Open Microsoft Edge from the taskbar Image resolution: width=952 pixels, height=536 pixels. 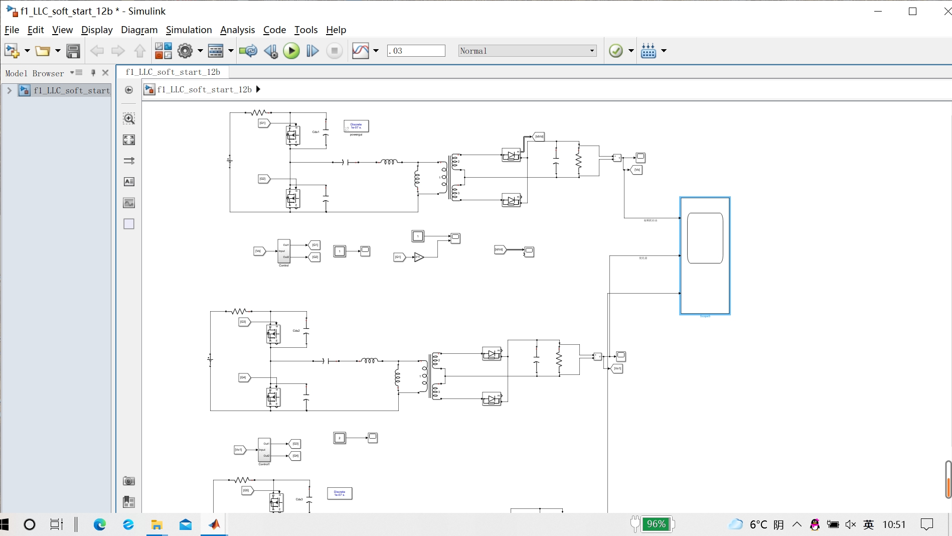[100, 524]
